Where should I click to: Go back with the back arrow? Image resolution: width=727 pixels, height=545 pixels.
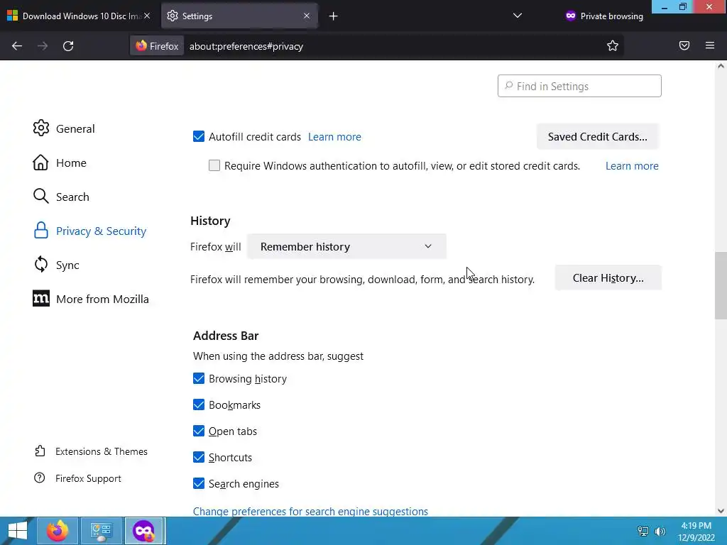point(17,46)
